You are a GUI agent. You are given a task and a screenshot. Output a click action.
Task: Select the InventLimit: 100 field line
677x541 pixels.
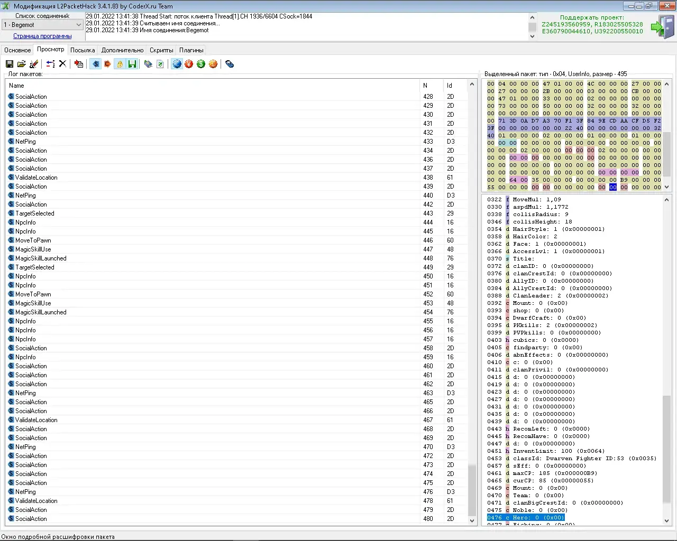[546, 451]
